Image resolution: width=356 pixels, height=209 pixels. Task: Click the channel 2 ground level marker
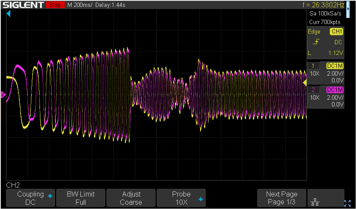(x=3, y=94)
